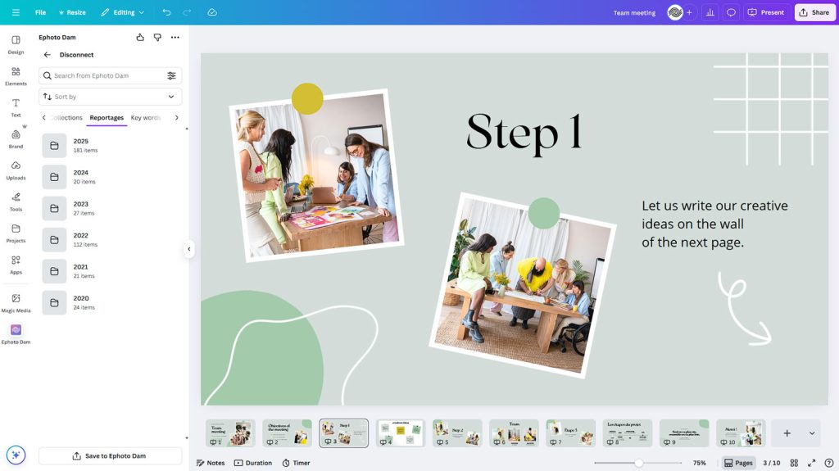Click the Magic Media app icon

[16, 302]
